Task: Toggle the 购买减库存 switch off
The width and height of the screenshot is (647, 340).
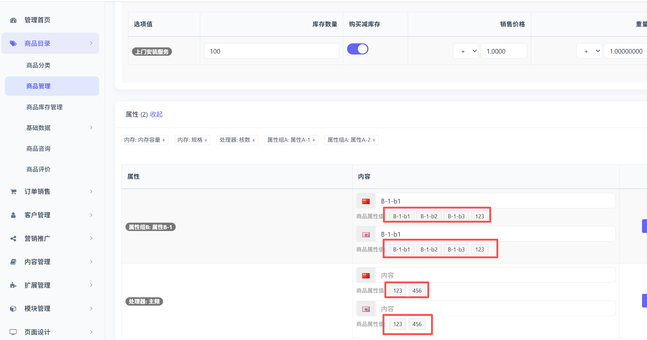Action: pyautogui.click(x=357, y=49)
